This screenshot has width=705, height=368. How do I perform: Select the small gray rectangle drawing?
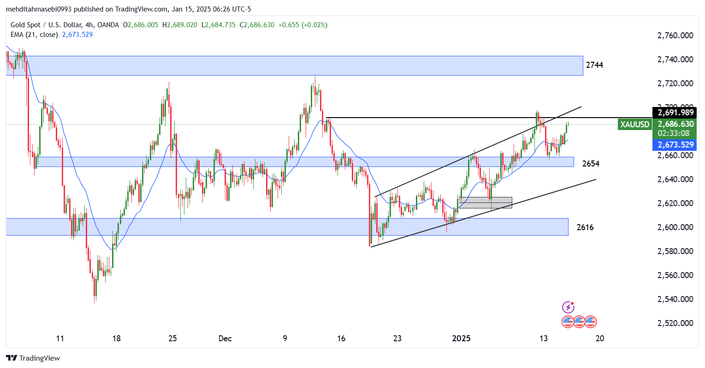486,202
